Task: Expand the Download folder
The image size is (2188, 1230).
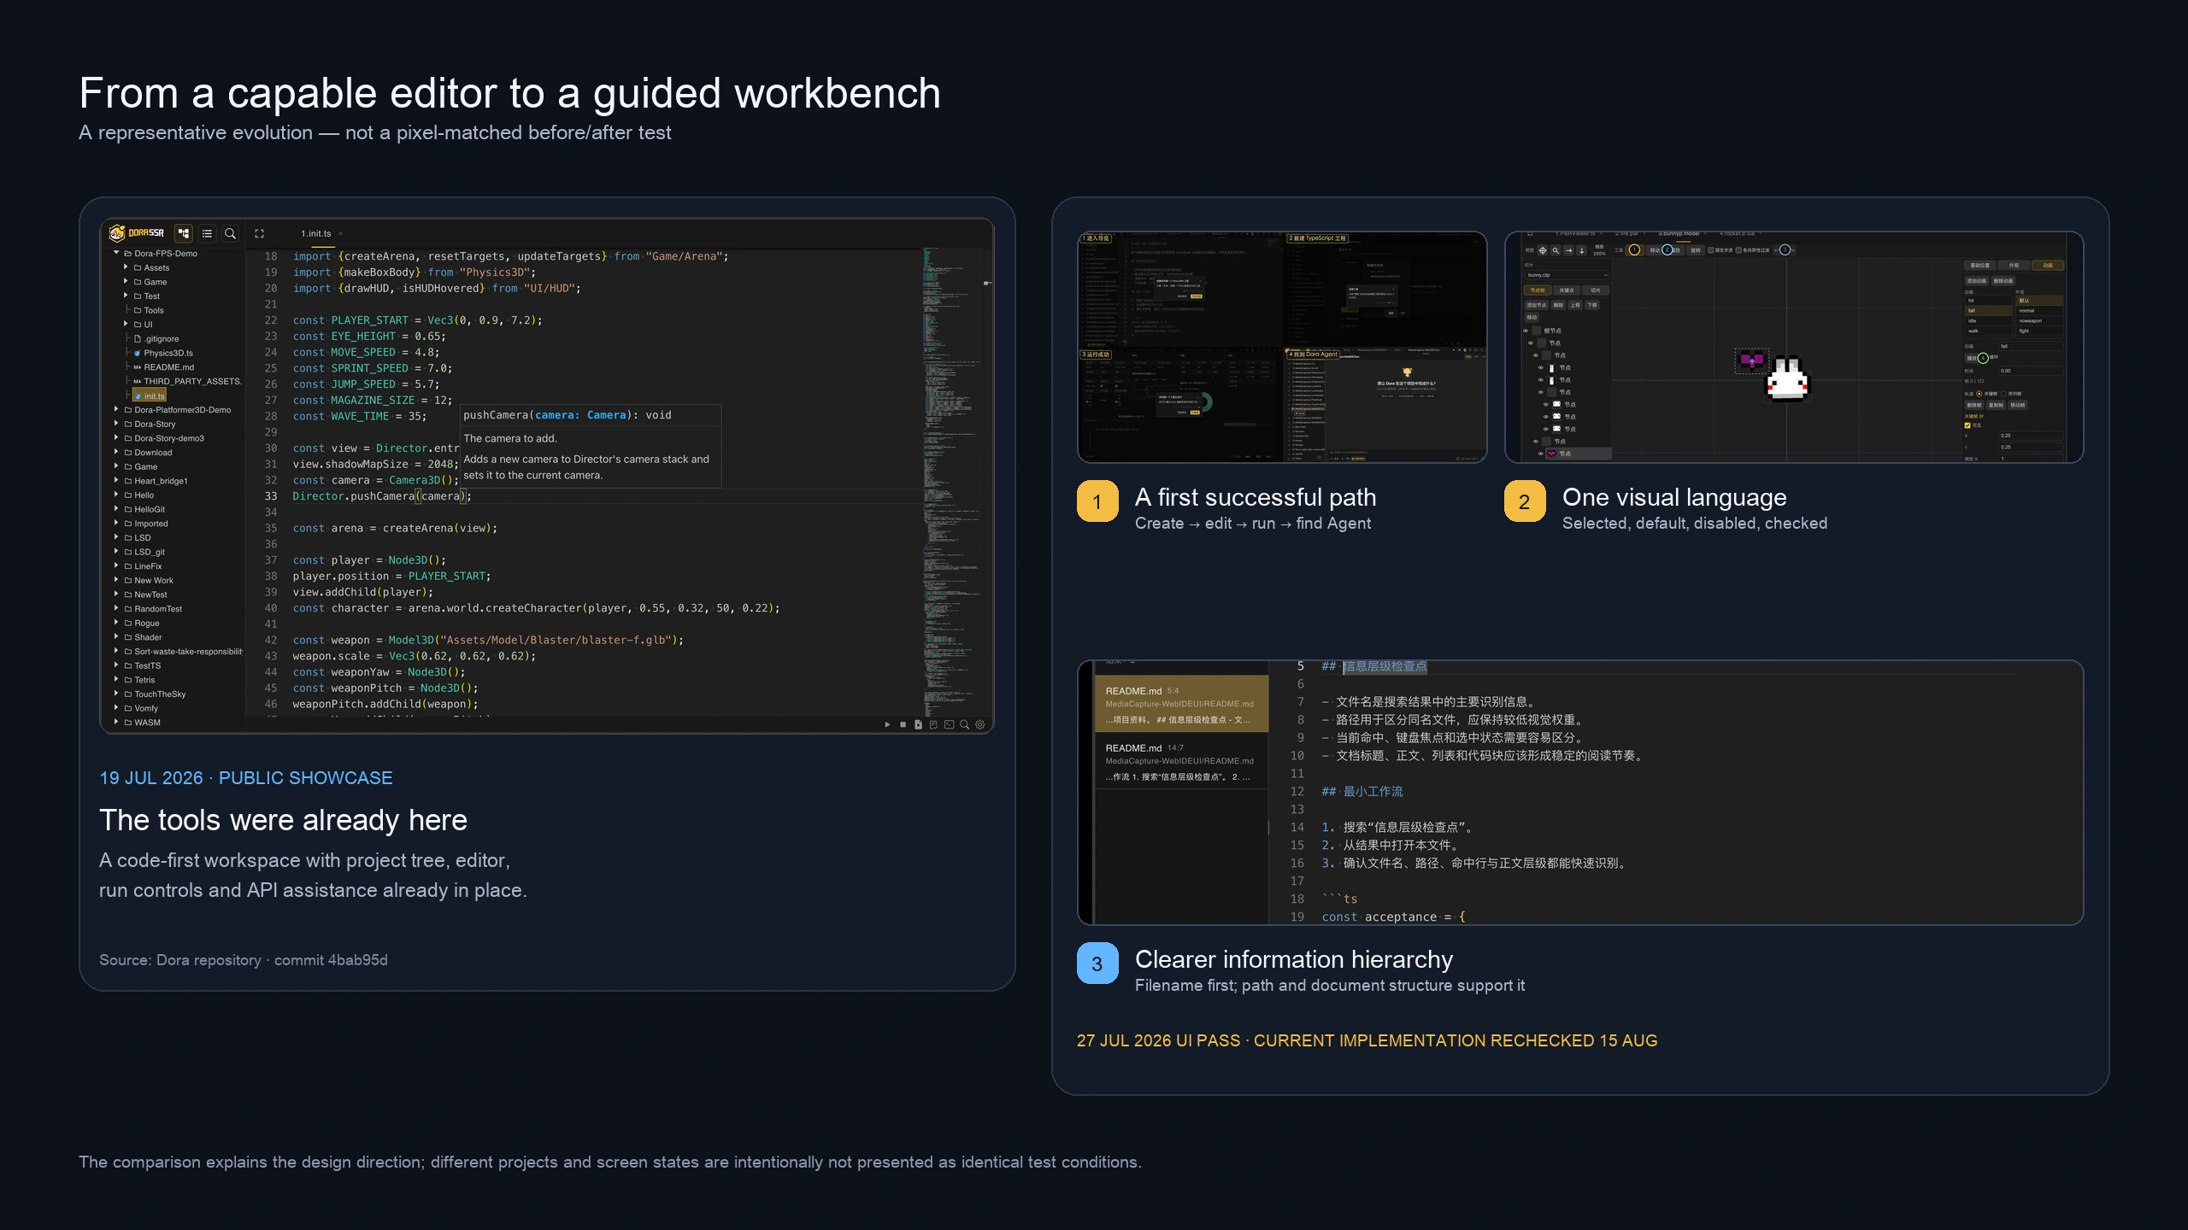Action: (116, 452)
